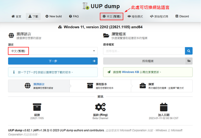Click Windows KB link in green notice
Screen dimensions: 201x138
tap(130, 72)
